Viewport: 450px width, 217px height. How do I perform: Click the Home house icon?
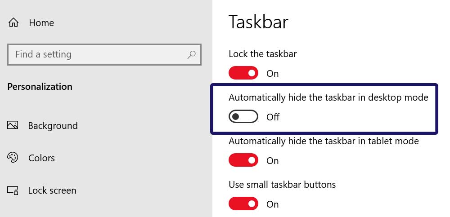click(x=13, y=22)
